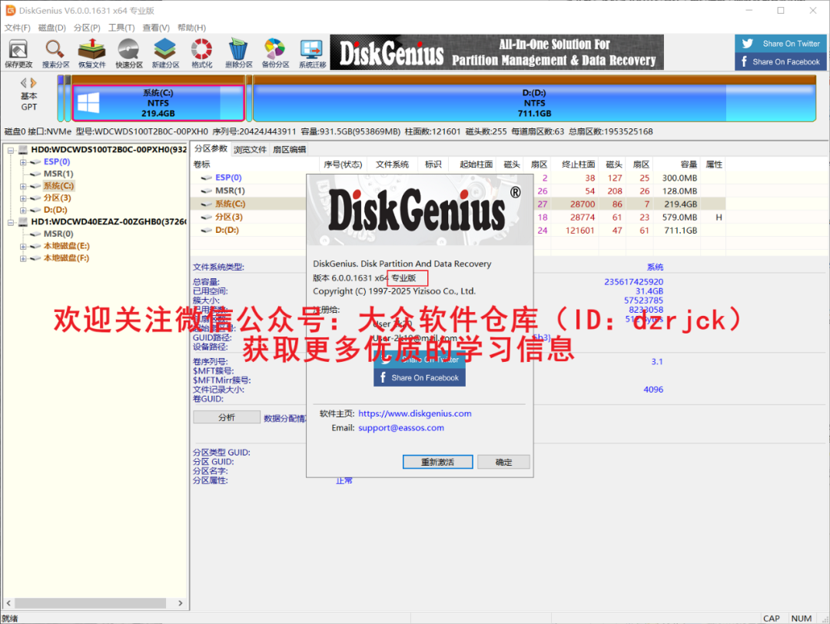Expand the 本地磁盘(F:) tree node
The width and height of the screenshot is (830, 624).
point(23,258)
